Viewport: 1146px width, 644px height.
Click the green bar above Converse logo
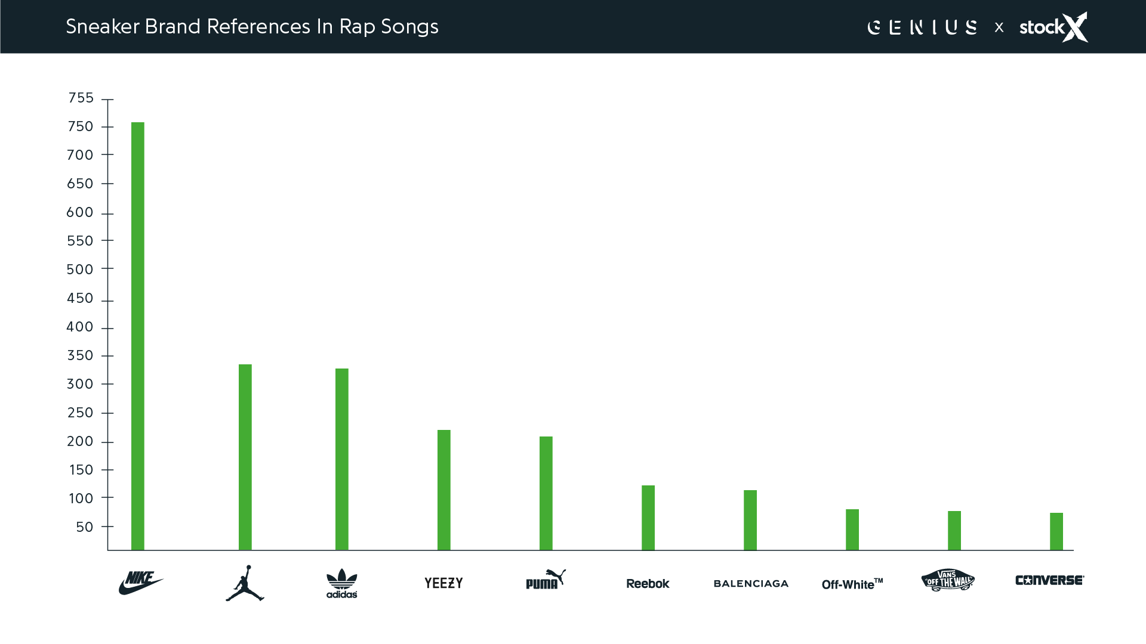(1056, 531)
